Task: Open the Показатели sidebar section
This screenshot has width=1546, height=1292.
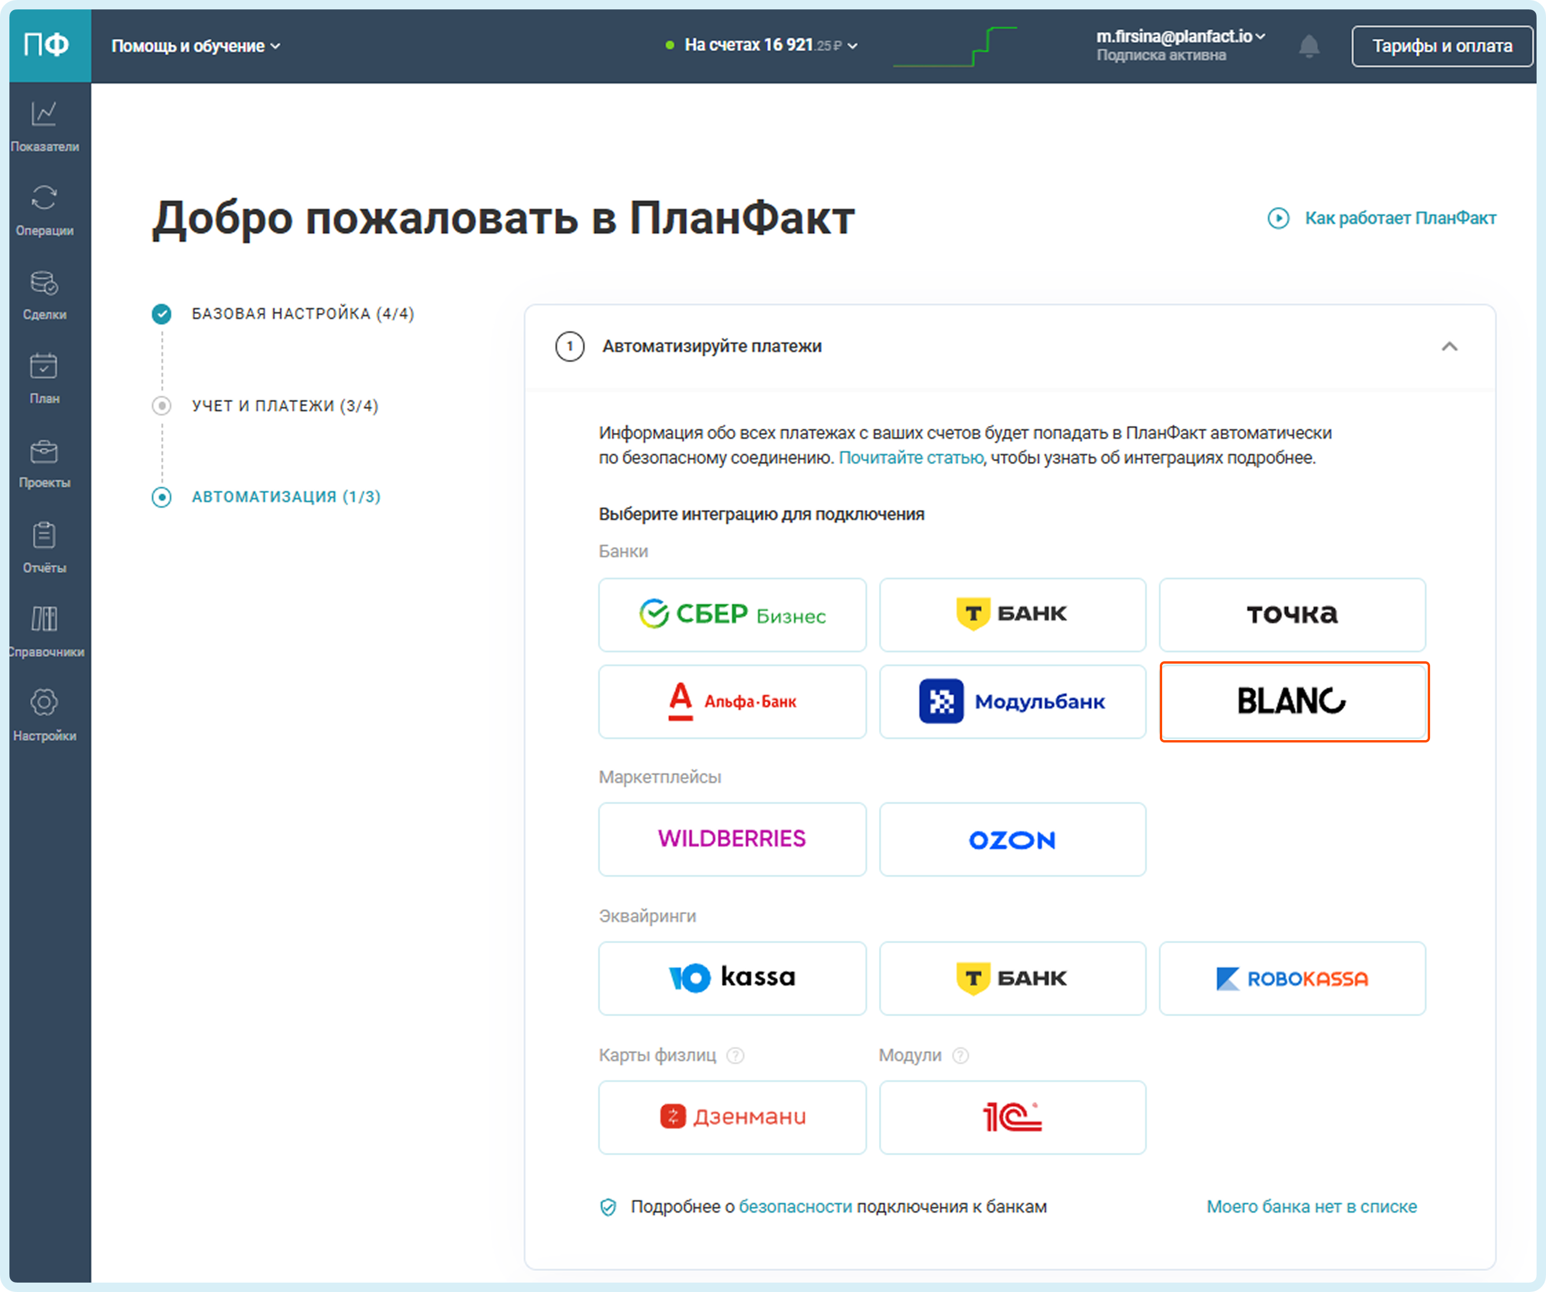Action: 44,126
